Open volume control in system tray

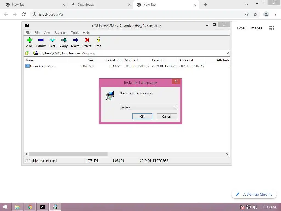point(255,207)
